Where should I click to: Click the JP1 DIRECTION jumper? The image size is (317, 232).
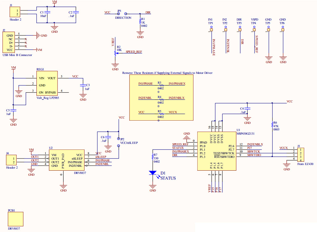tap(122, 14)
